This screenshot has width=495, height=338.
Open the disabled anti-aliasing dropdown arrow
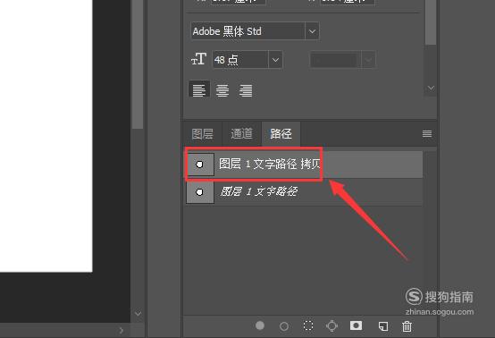click(x=368, y=60)
